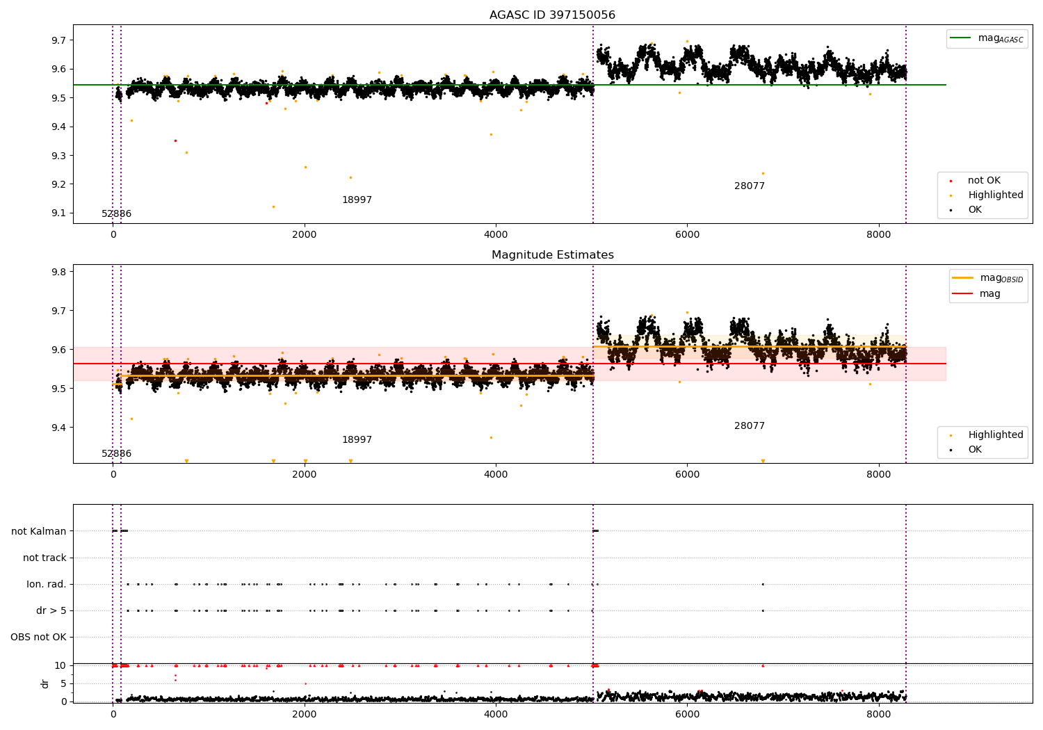1043x730 pixels.
Task: Click the 'not track' axis label
Action: point(45,558)
